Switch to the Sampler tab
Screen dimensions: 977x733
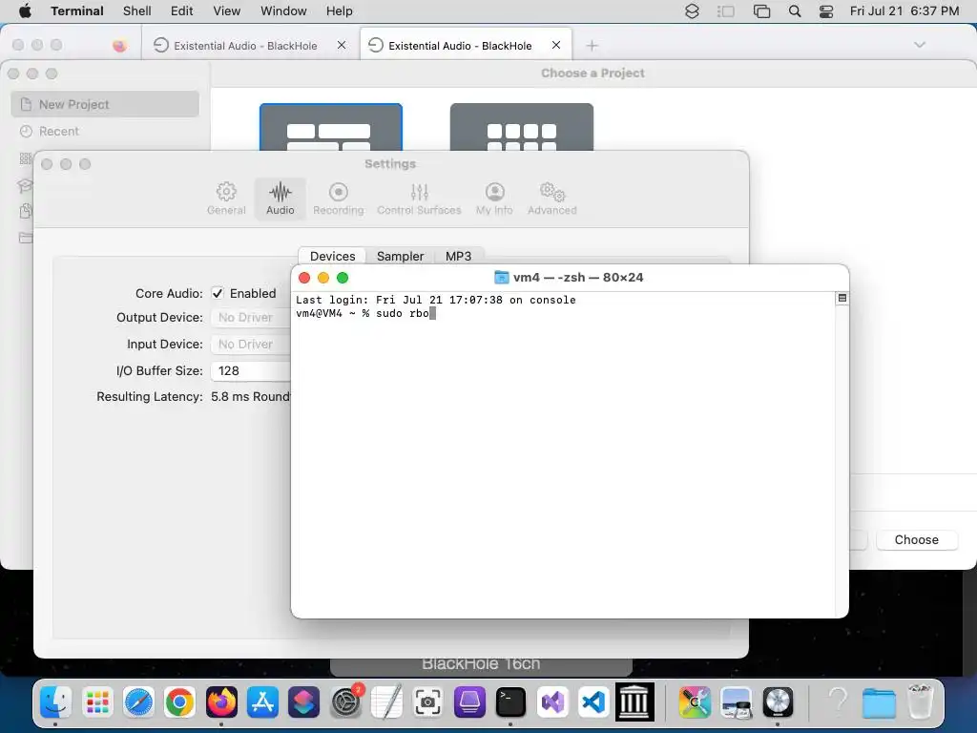pos(400,256)
